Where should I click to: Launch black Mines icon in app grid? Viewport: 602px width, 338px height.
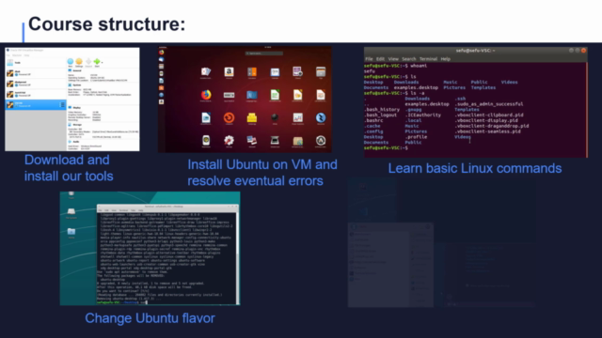pos(275,117)
